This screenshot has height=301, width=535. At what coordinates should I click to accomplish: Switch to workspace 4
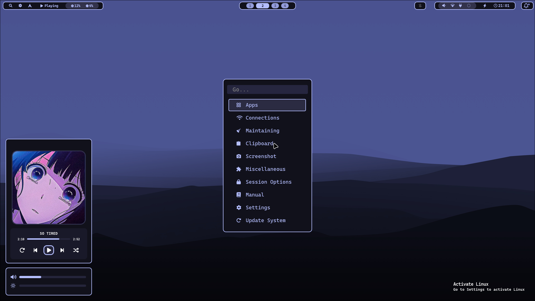285,6
